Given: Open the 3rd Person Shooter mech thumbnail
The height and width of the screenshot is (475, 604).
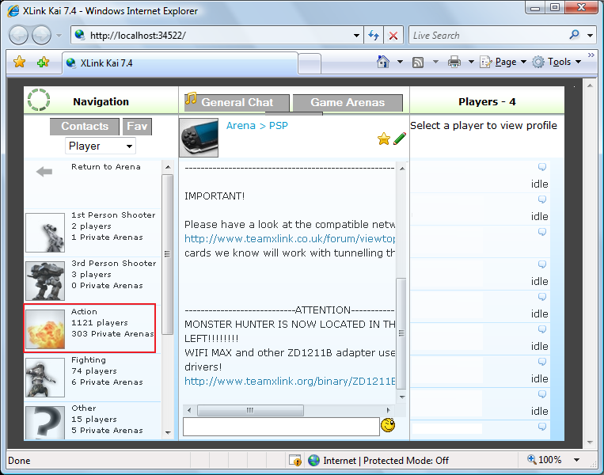Looking at the screenshot, I should (x=45, y=281).
